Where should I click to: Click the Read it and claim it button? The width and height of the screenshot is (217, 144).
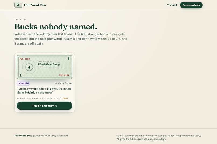click(45, 106)
